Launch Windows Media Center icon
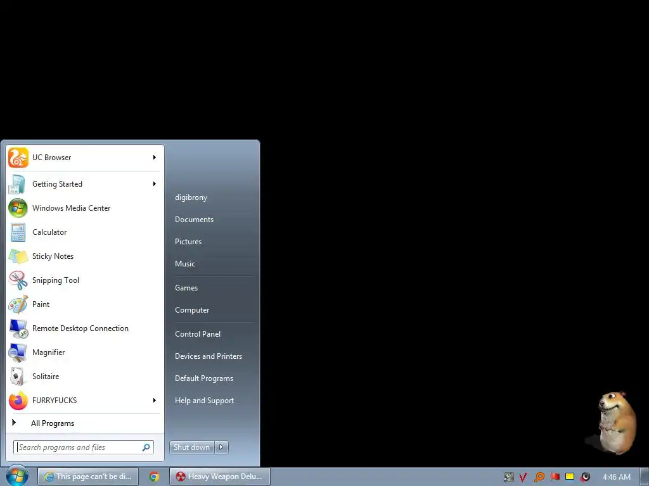 pyautogui.click(x=18, y=208)
